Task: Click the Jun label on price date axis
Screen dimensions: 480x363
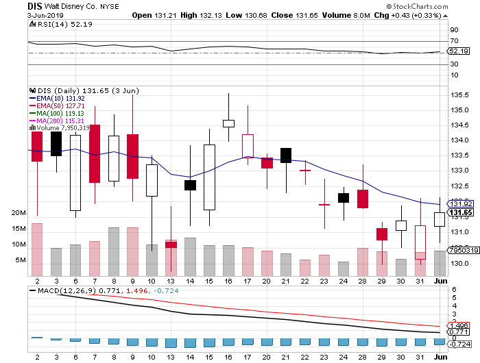Action: tap(440, 281)
